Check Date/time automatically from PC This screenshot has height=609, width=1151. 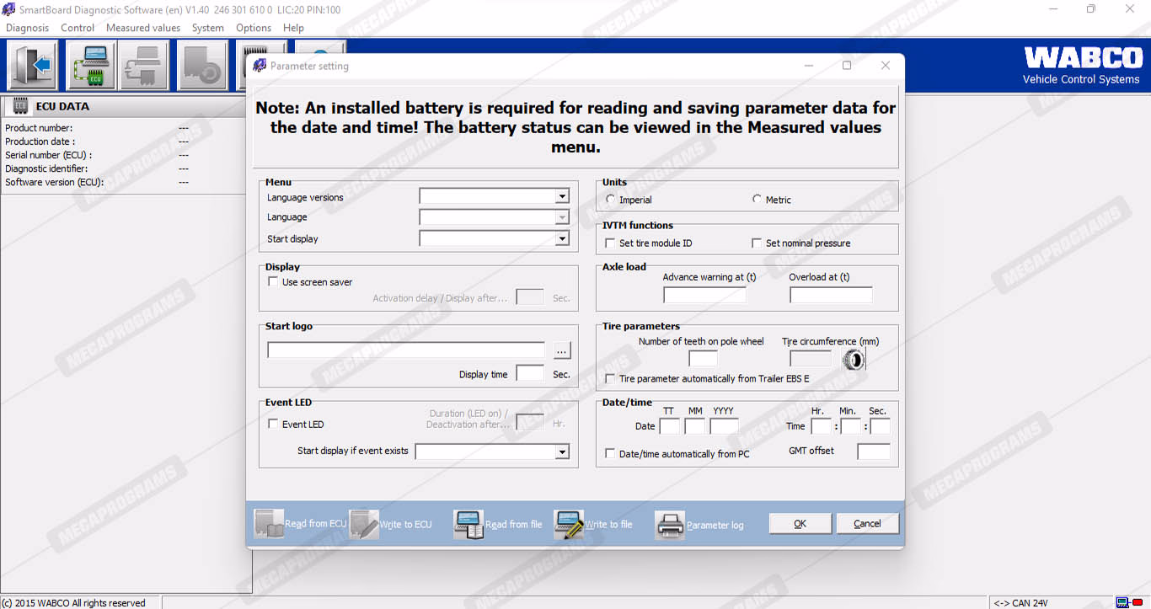(610, 454)
